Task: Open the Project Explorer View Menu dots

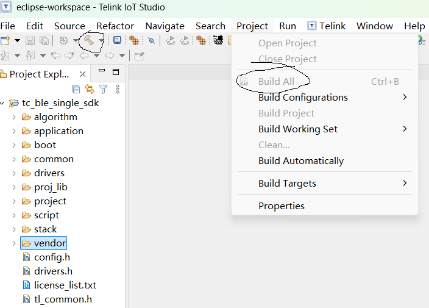Action: tap(118, 89)
